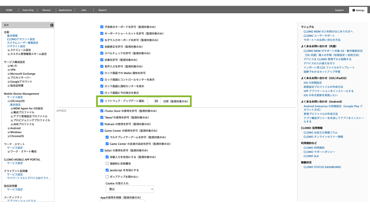370x208 pixels.
Task: Open CLOMO STATUS DASHBOARD link
Action: tap(322, 167)
